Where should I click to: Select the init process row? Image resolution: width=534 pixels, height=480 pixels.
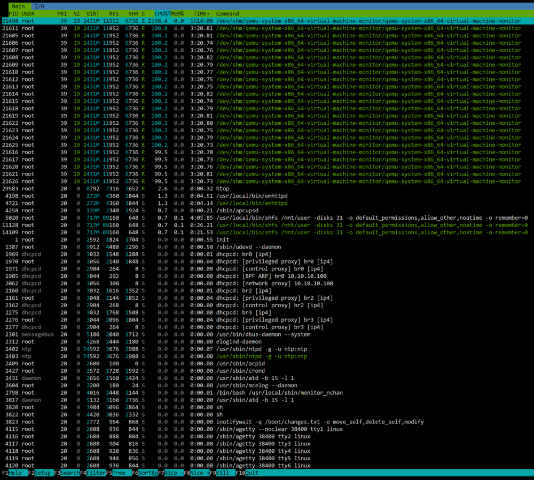click(267, 239)
